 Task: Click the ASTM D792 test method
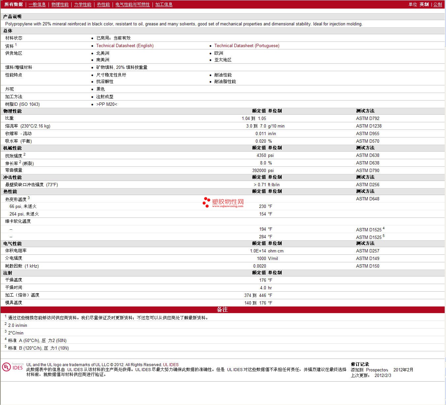click(368, 118)
